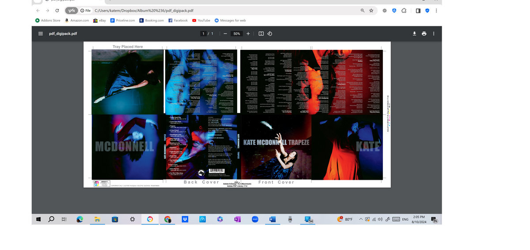This screenshot has width=530, height=250.
Task: Edit the 50% zoom level field
Action: 237,34
